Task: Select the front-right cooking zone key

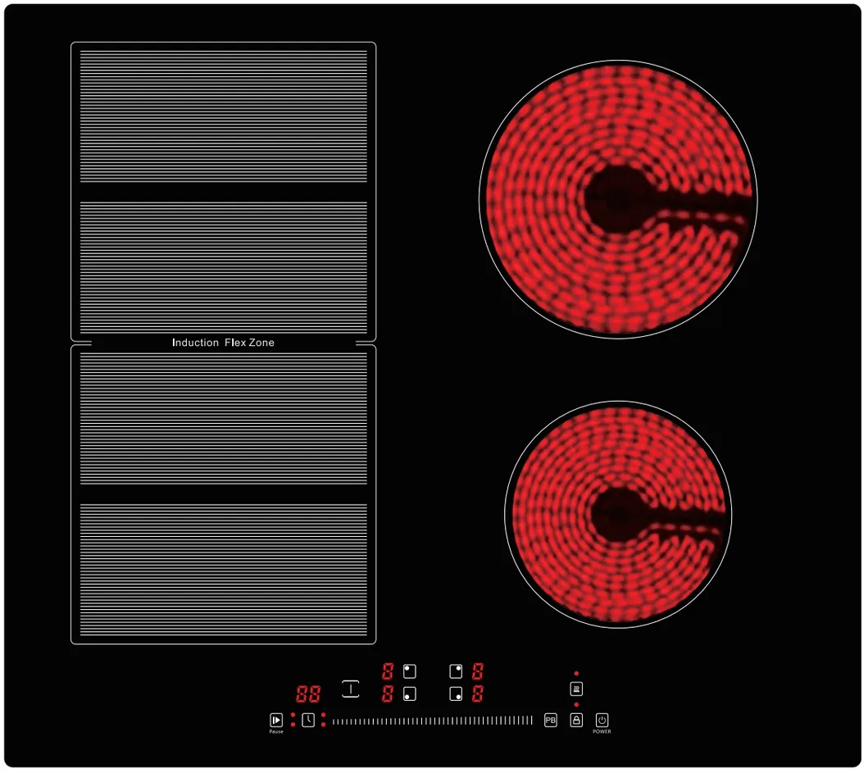Action: tap(456, 693)
